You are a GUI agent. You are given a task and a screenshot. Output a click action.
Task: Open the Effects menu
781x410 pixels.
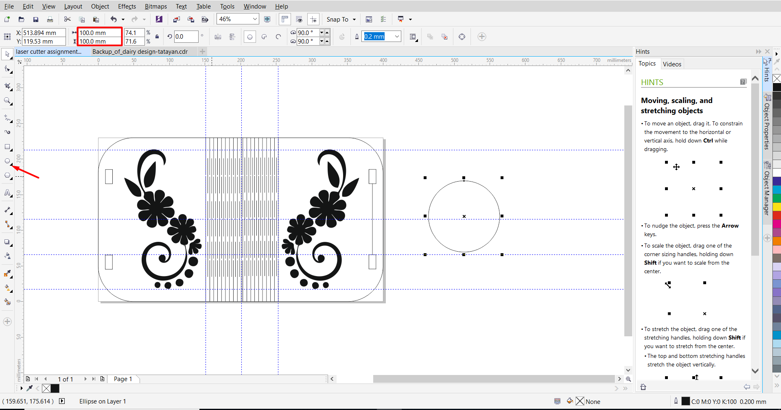point(127,6)
